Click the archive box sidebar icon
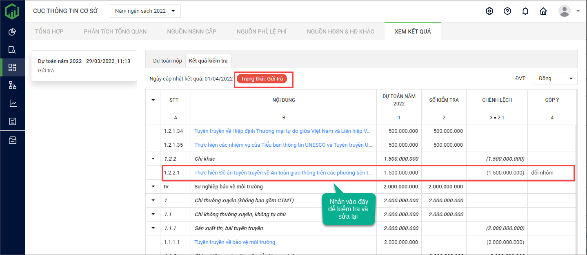587x255 pixels. coord(12,140)
